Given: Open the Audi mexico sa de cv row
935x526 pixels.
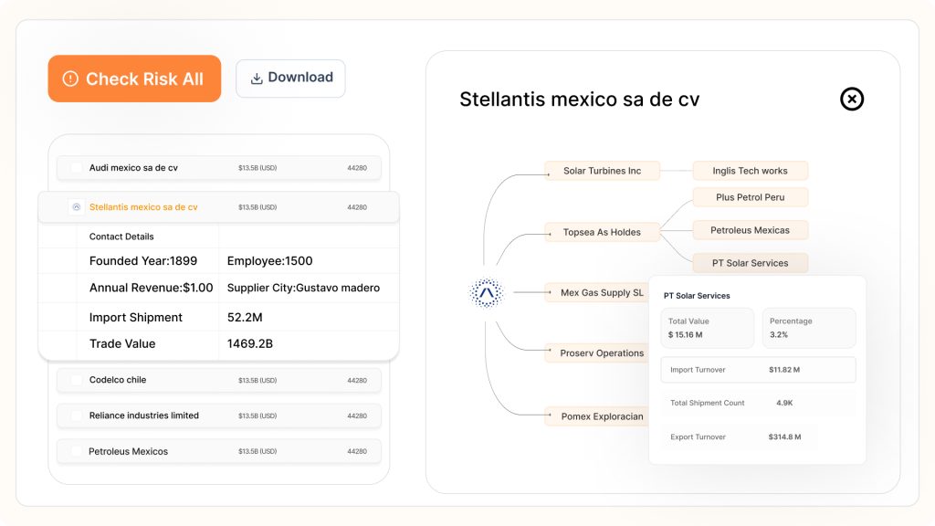Looking at the screenshot, I should pos(219,168).
